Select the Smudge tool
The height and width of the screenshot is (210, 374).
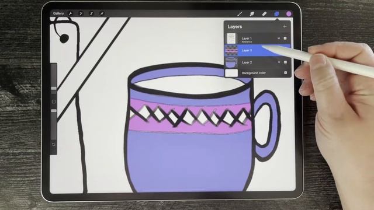point(252,14)
